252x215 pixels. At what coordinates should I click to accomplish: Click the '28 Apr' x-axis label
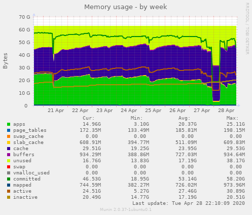tap(226, 111)
